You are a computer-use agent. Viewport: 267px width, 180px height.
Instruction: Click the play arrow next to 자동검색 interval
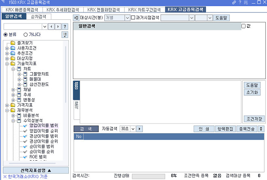pos(140,129)
